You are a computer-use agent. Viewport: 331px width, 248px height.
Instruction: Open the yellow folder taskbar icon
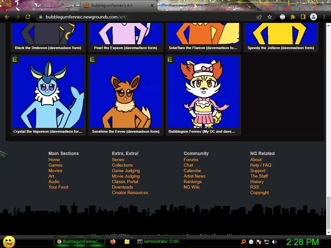tap(127, 242)
